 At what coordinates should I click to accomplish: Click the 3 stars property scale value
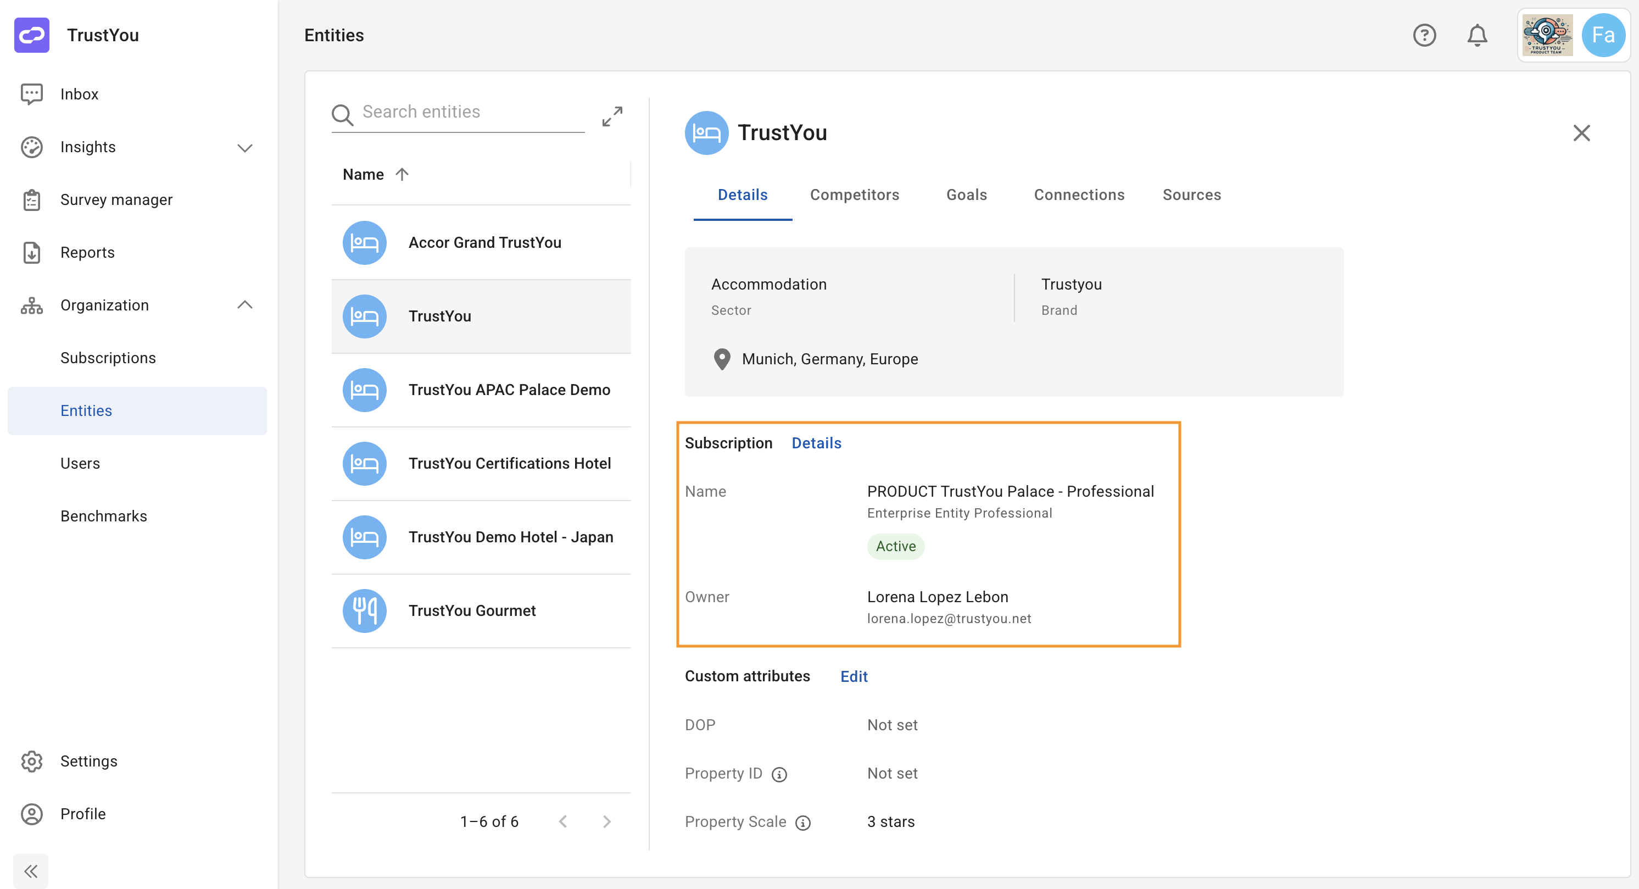click(890, 822)
